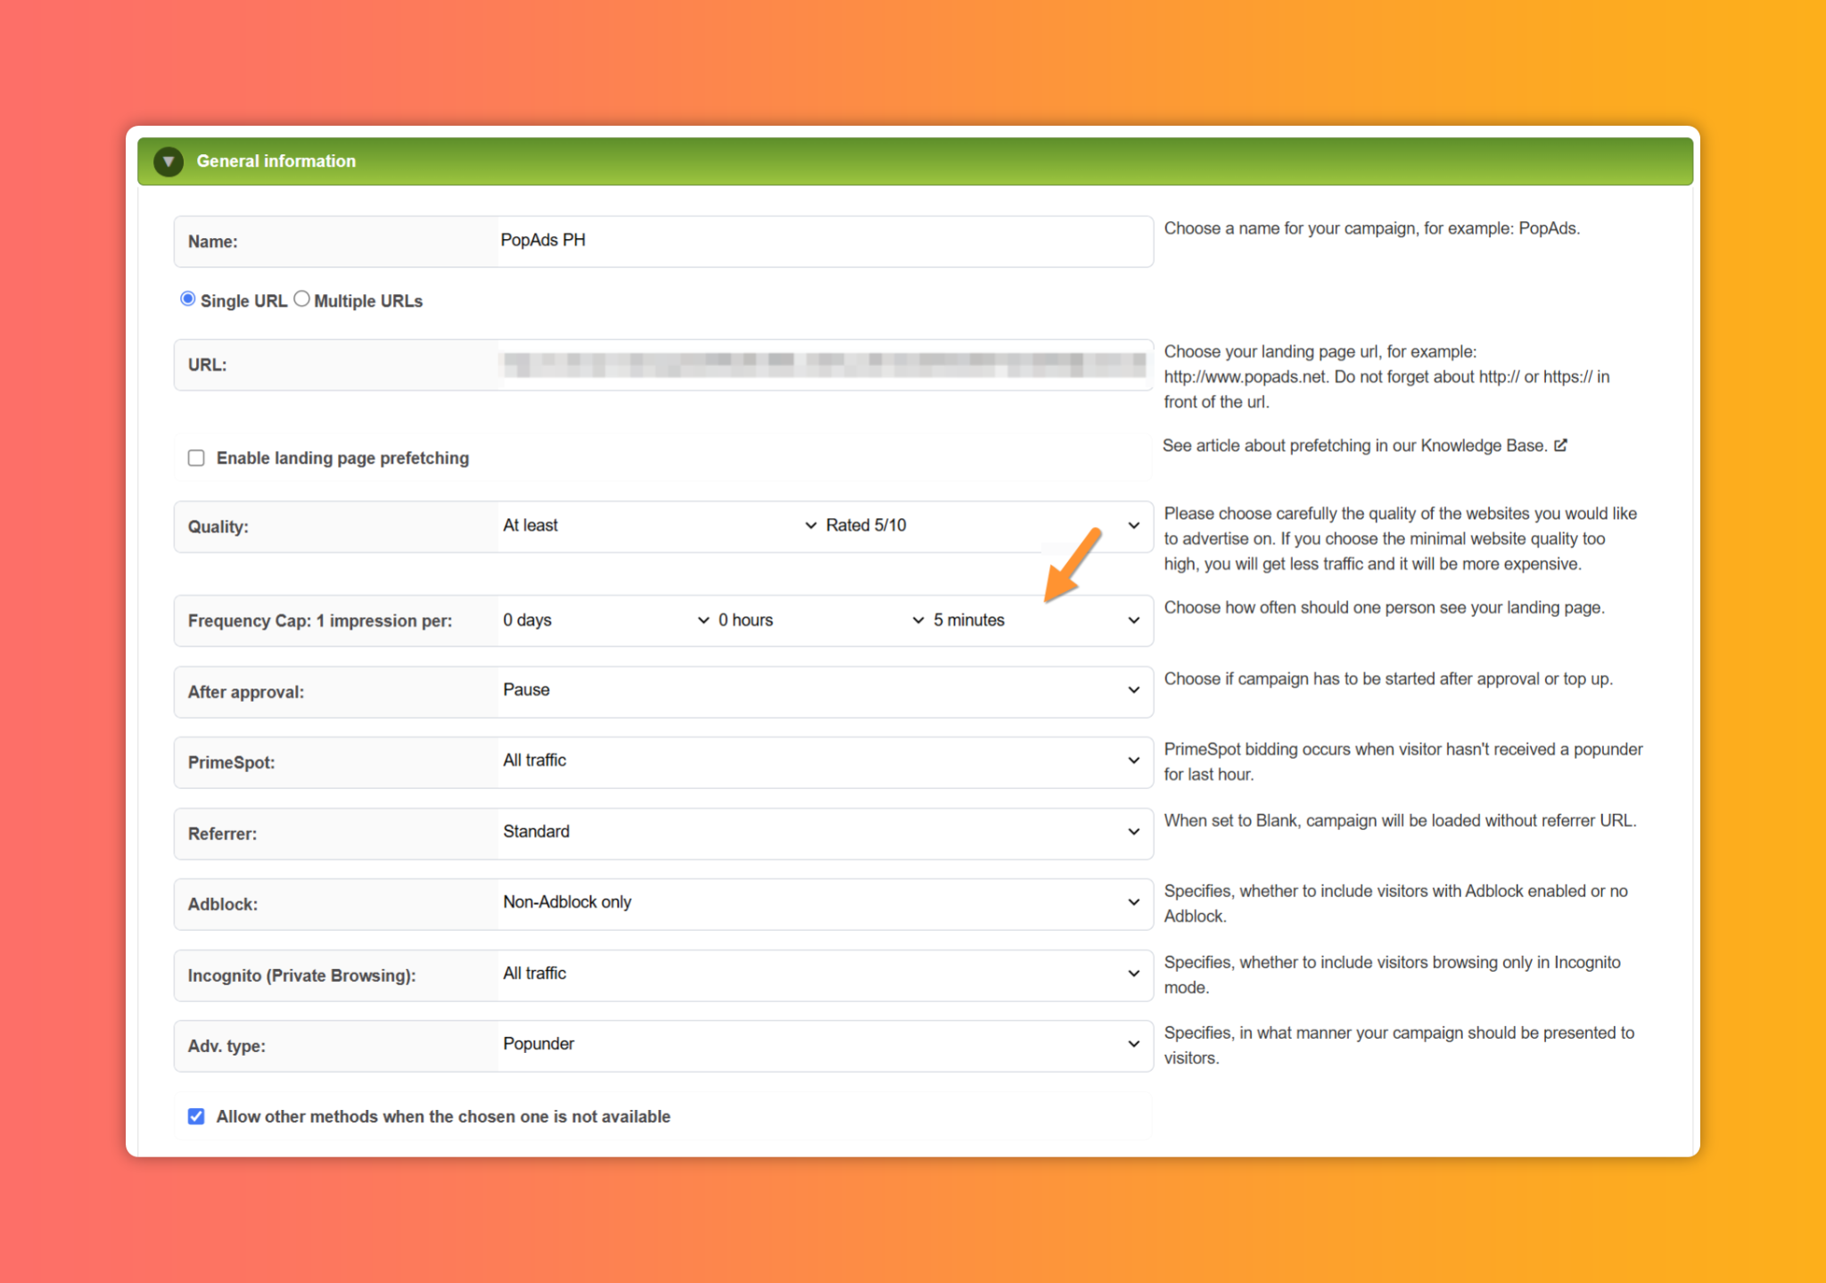Click the external link icon beside Knowledge Base
Viewport: 1826px width, 1283px height.
1560,445
